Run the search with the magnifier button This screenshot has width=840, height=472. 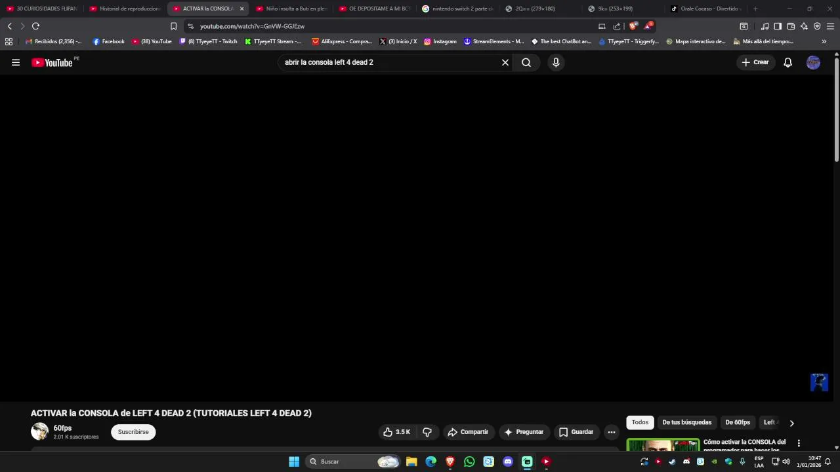coord(526,62)
